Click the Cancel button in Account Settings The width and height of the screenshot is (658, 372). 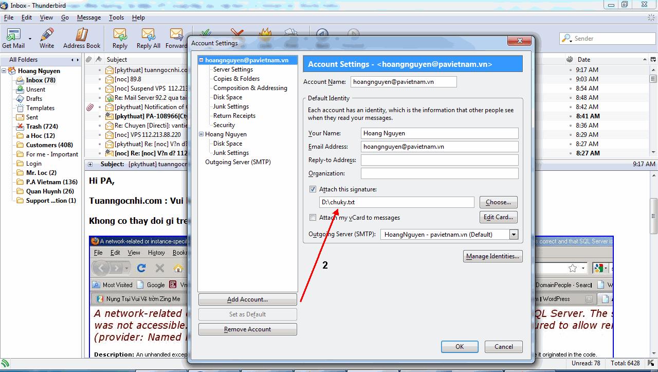[x=503, y=347]
